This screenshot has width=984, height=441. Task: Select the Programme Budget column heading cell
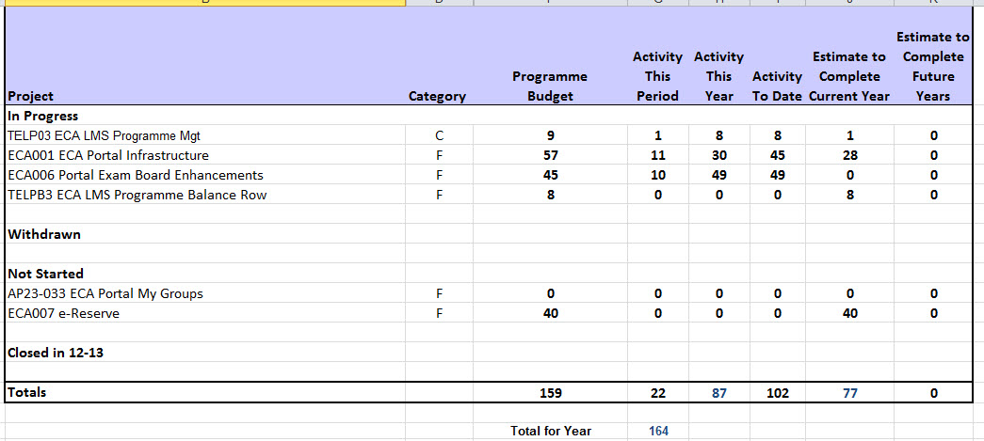point(550,86)
